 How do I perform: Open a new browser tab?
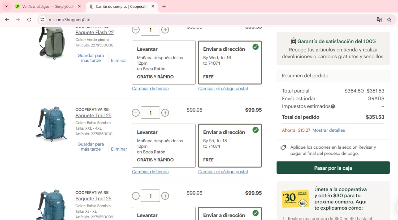(164, 6)
